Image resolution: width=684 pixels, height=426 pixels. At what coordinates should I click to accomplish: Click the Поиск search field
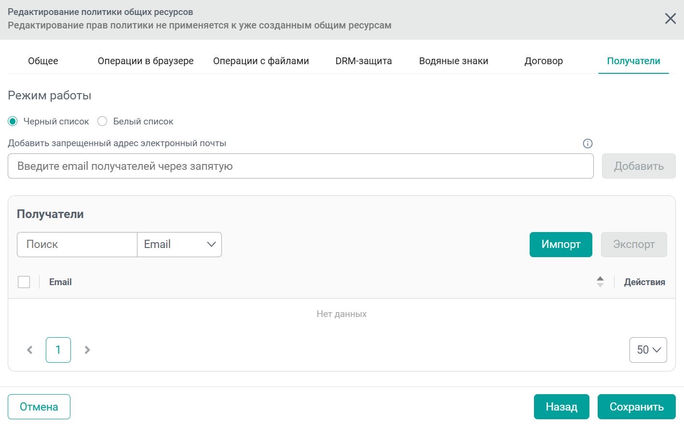(77, 245)
